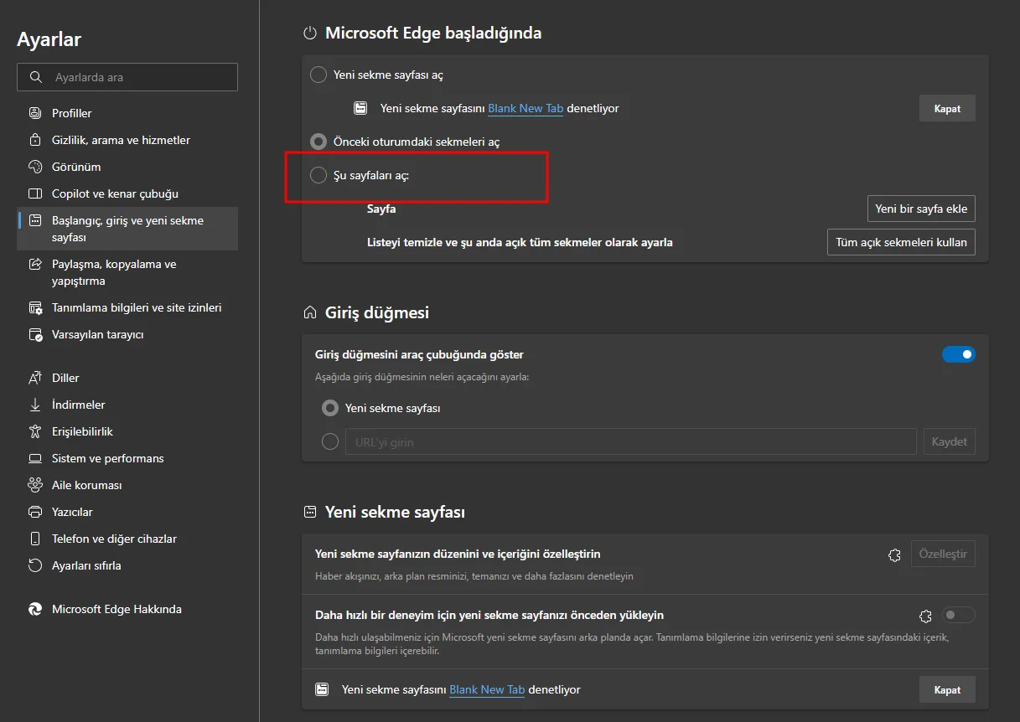This screenshot has height=722, width=1020.
Task: Click the Microsoft Edge logo icon in sidebar
Action: 35,609
